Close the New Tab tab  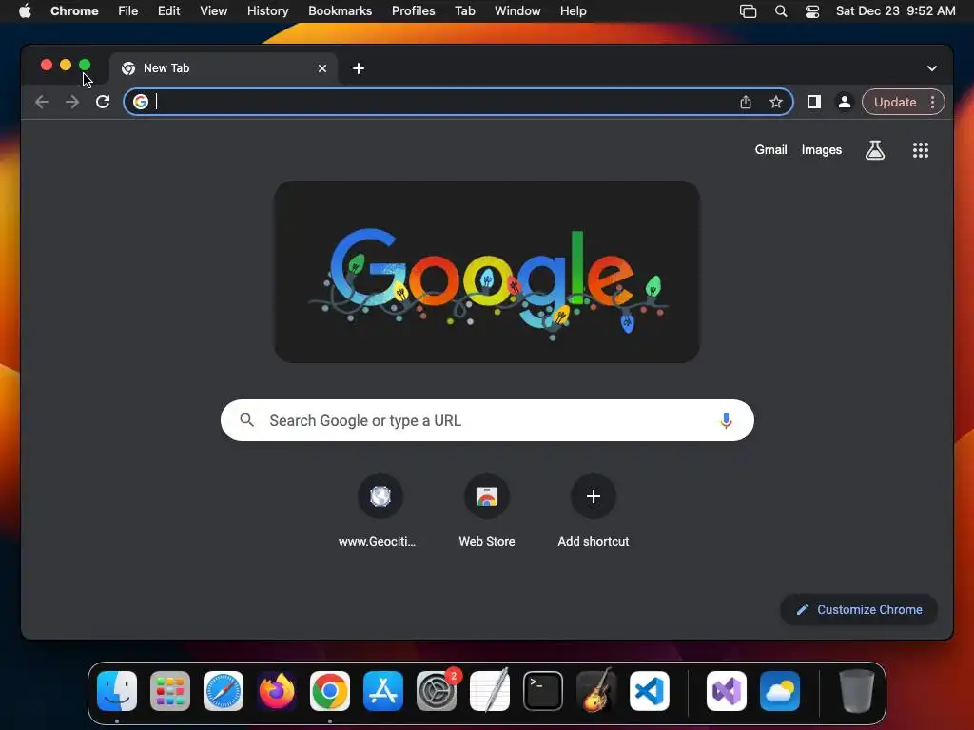322,68
